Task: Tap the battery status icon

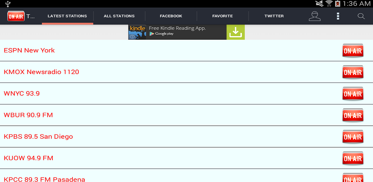Action: (x=338, y=4)
